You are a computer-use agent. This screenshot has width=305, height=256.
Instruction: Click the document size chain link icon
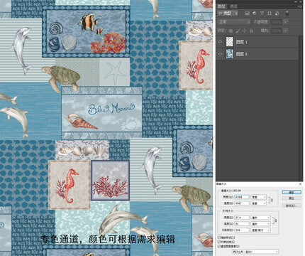coord(275,220)
